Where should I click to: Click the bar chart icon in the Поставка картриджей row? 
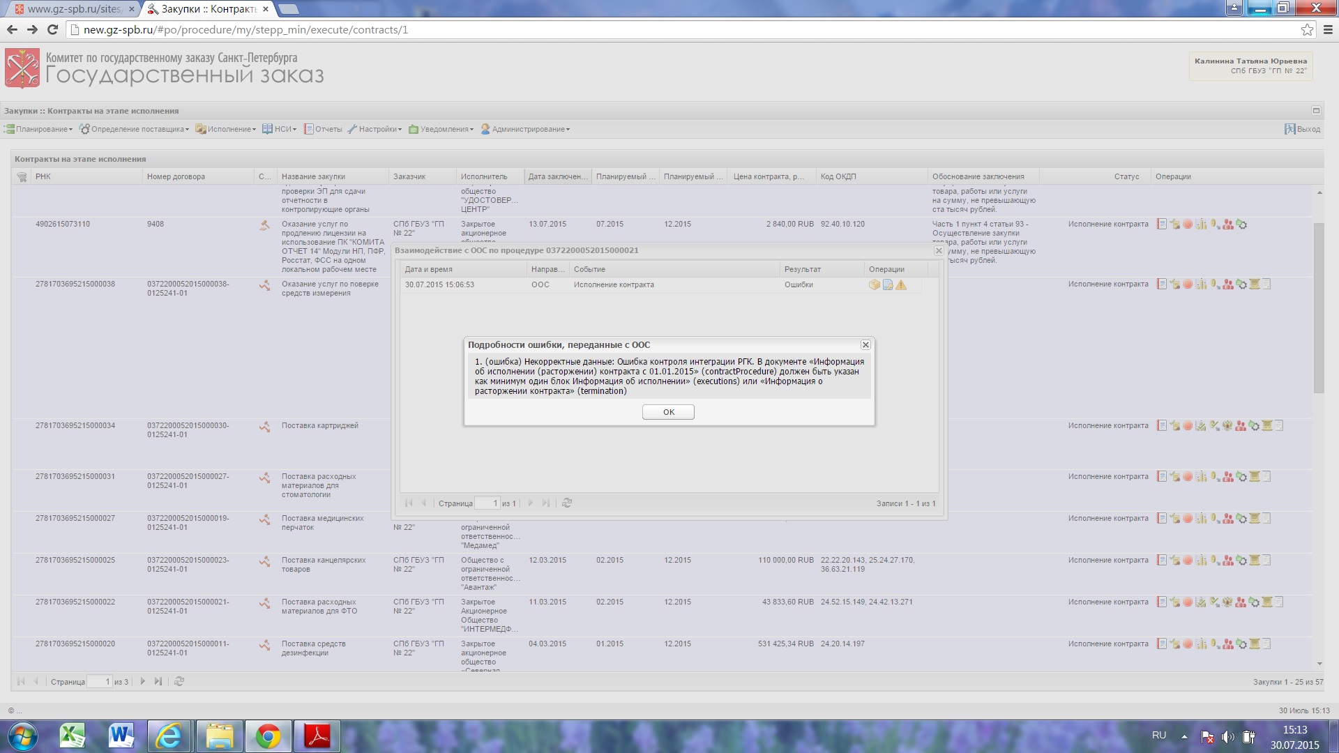tap(1200, 426)
